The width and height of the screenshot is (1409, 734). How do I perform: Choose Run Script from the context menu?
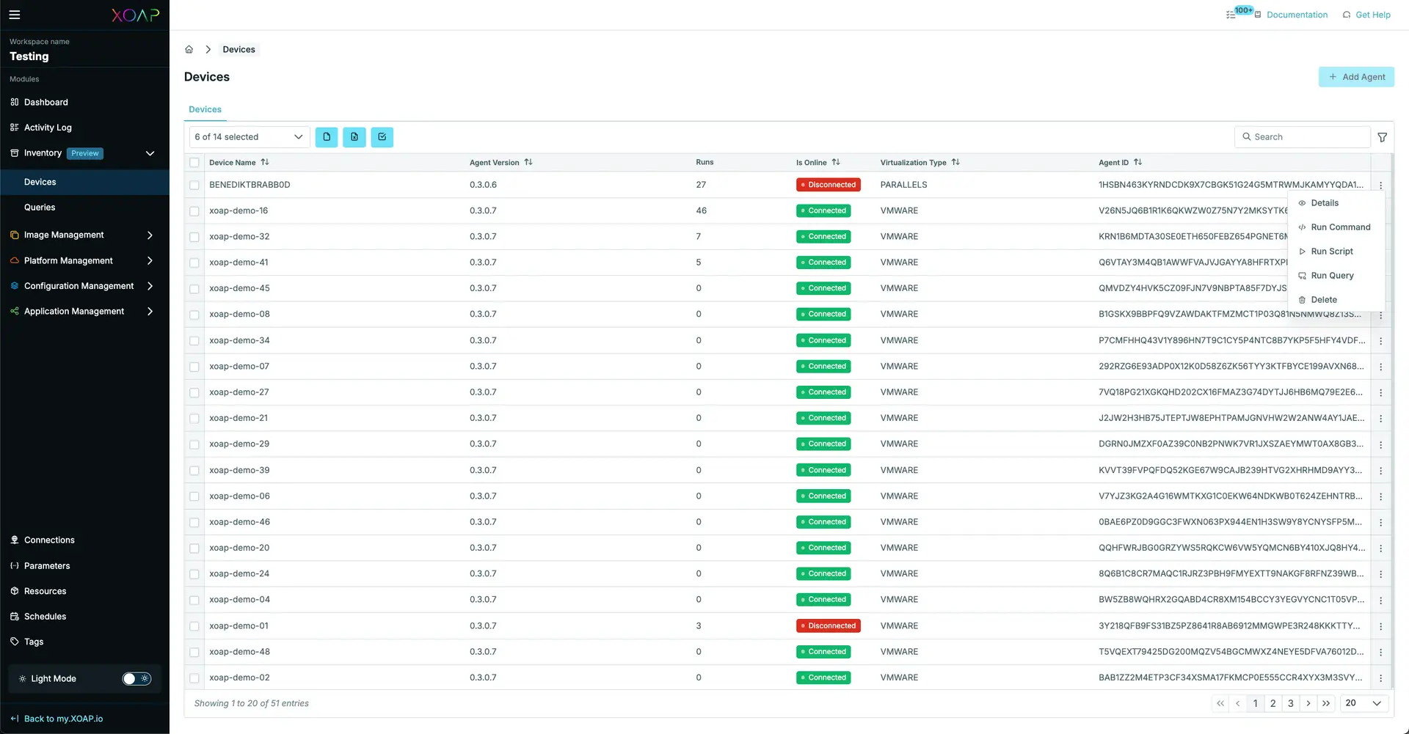coord(1331,251)
